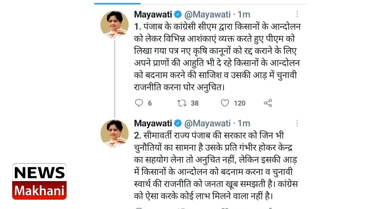Click the Mayawati display name on the second tweet

153,123
